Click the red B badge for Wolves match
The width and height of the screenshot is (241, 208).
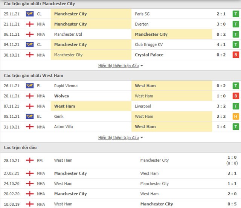[x=236, y=96]
